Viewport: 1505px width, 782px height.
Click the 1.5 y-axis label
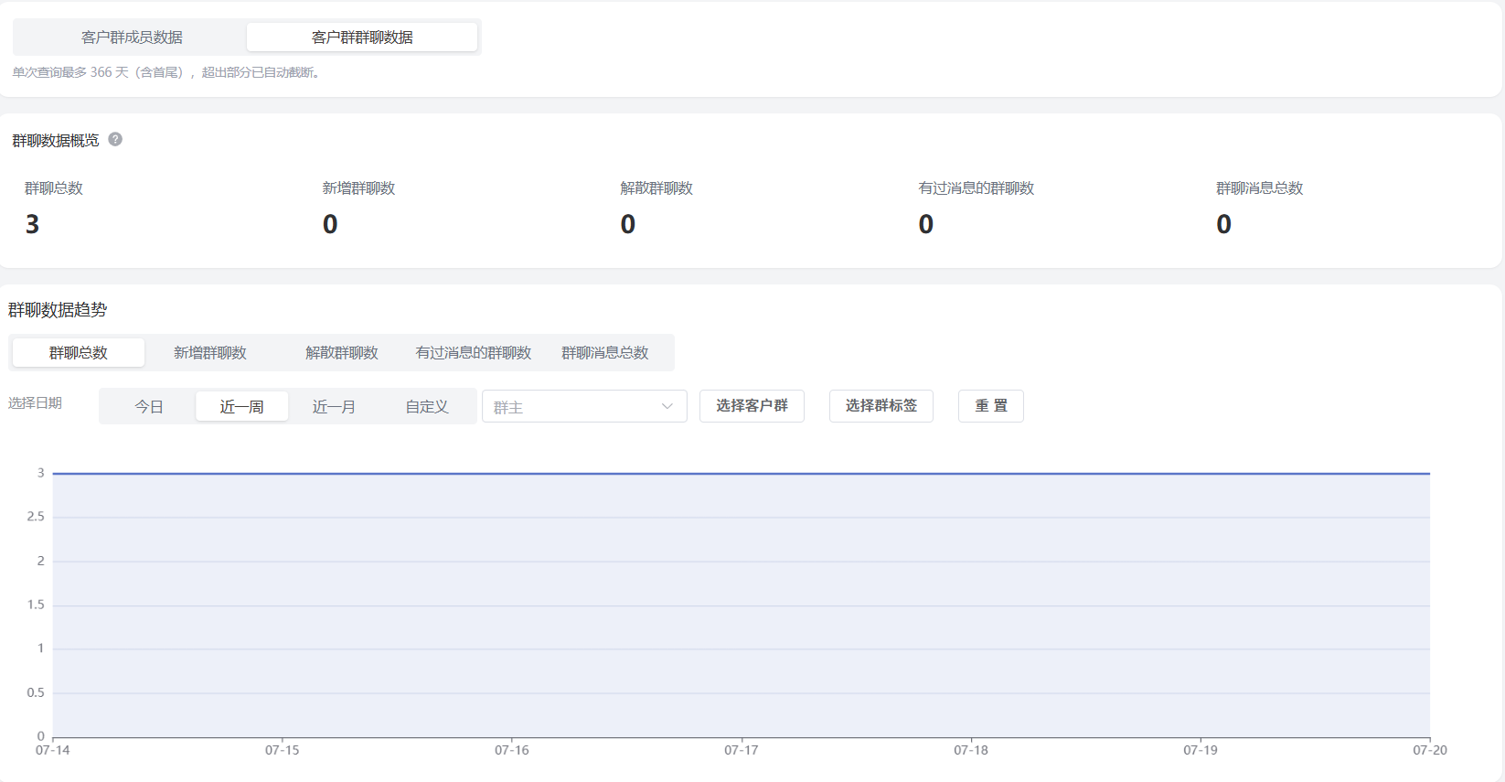(x=36, y=605)
